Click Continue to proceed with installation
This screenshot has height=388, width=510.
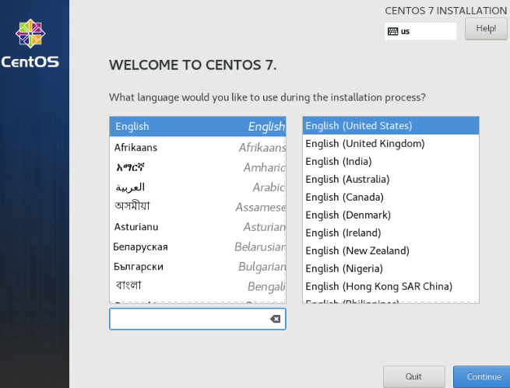(x=483, y=376)
